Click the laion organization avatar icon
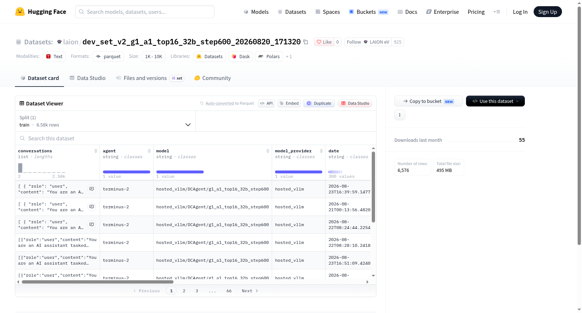The height and width of the screenshot is (313, 582). click(x=59, y=42)
